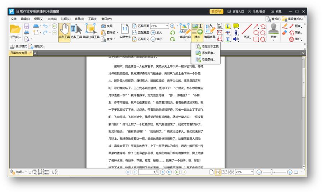
Task: Select the 面积 area measure tool
Action: pos(295,39)
